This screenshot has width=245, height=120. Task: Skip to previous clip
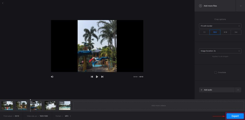92,77
